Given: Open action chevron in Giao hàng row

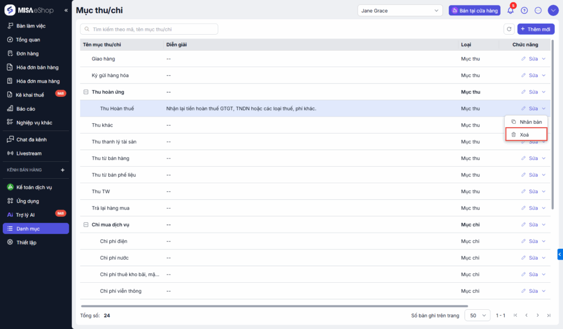Looking at the screenshot, I should [544, 58].
